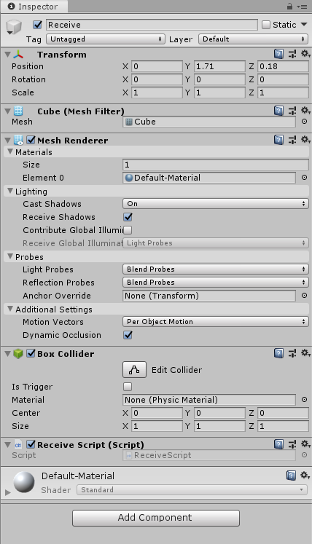Viewport: 312px width, 544px height.
Task: Click the Position Y field 1.71
Action: [219, 66]
